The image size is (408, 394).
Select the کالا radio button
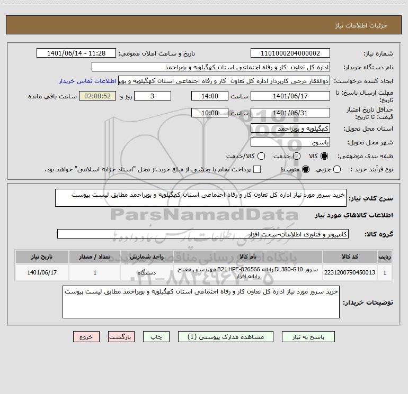pos(324,156)
